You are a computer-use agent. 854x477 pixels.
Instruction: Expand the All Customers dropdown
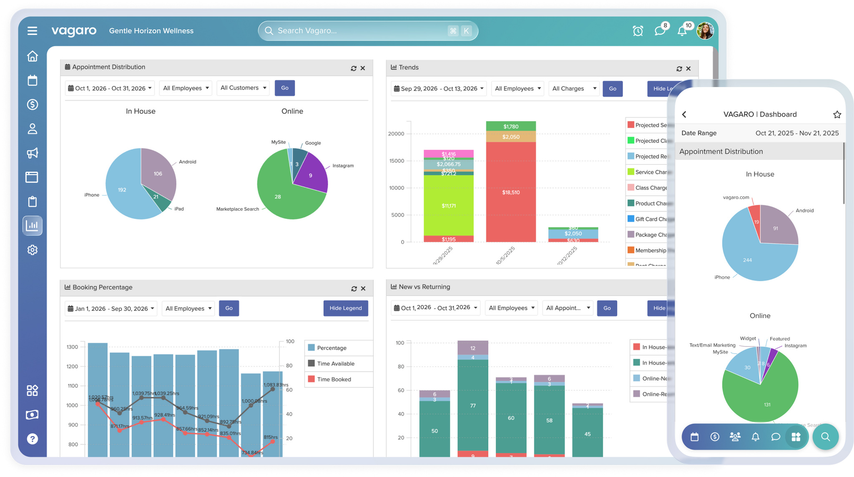(243, 88)
